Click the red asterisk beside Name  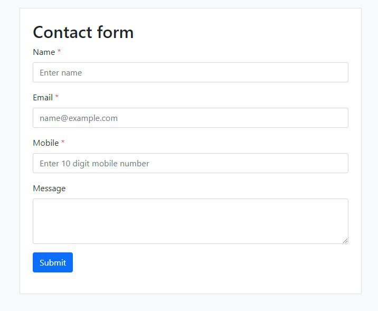(x=59, y=52)
